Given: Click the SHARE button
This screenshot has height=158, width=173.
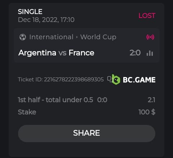Looking at the screenshot, I should pyautogui.click(x=86, y=133).
